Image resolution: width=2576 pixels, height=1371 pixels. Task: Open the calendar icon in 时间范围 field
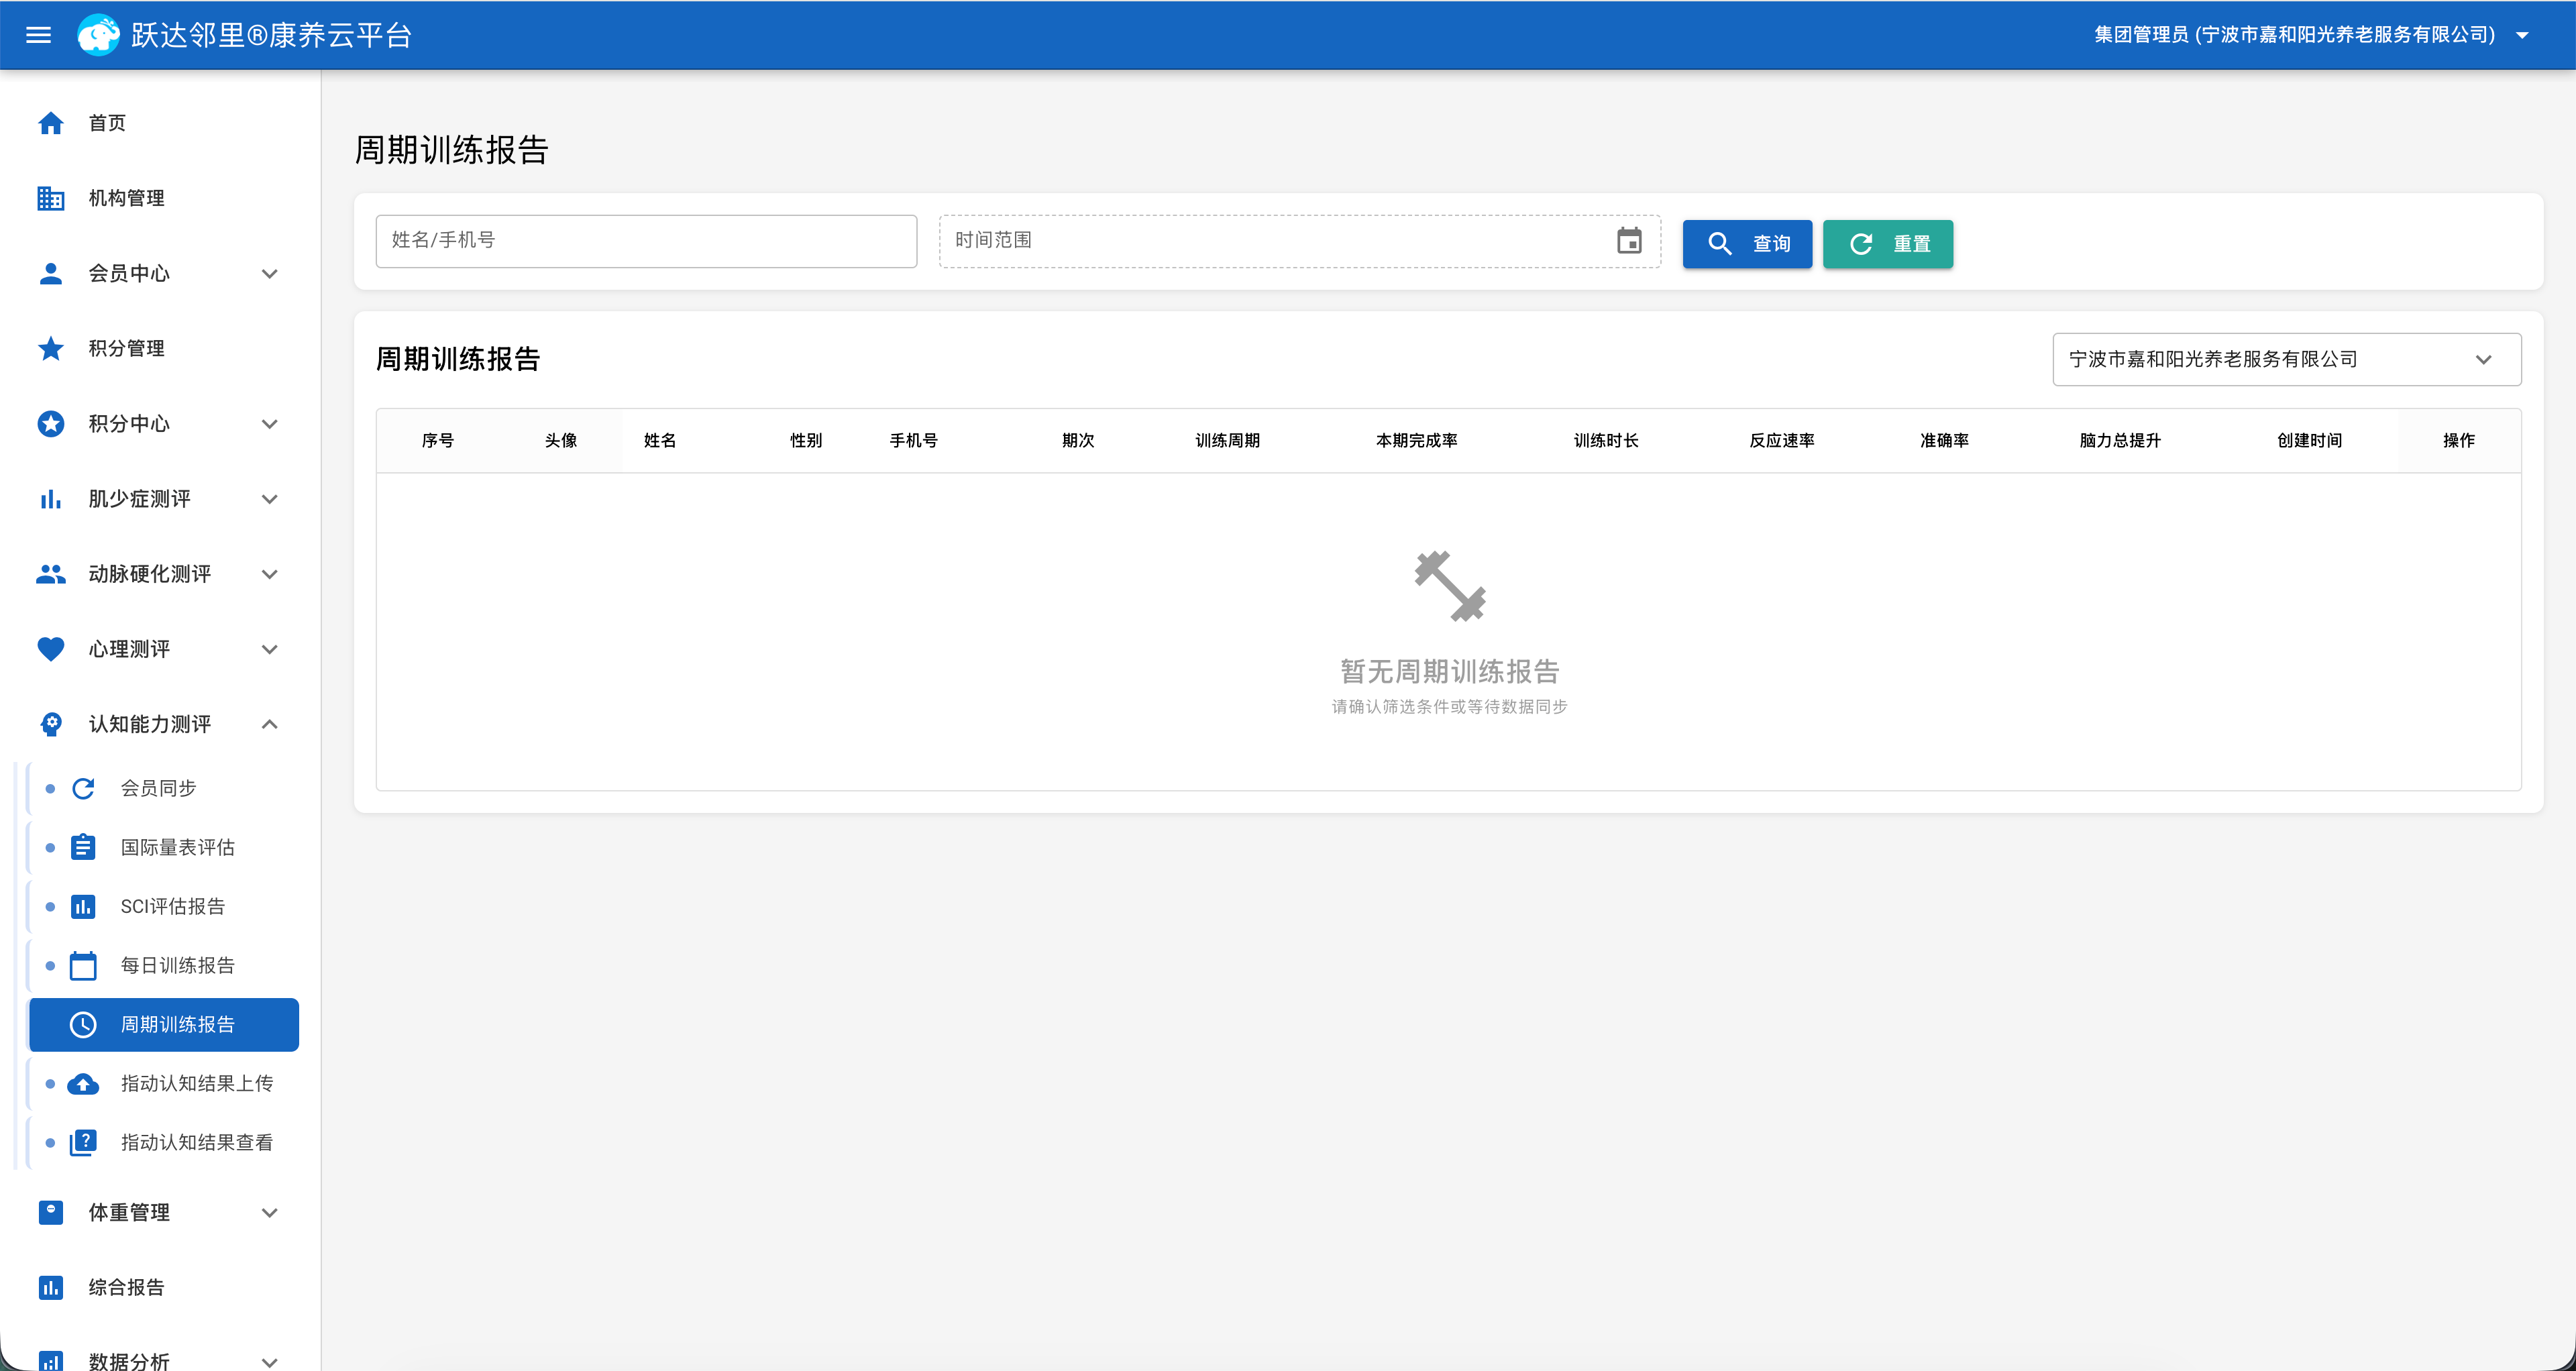click(x=1629, y=241)
